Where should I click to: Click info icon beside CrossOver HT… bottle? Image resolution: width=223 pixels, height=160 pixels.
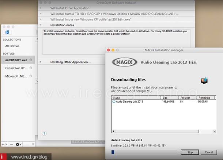tap(31, 68)
